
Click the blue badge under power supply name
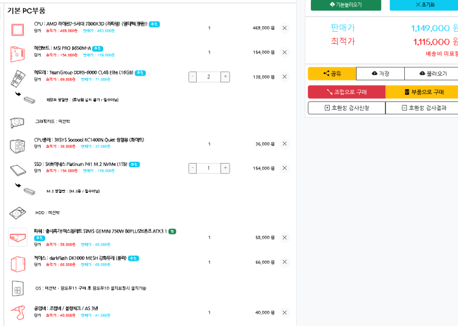pyautogui.click(x=40, y=238)
